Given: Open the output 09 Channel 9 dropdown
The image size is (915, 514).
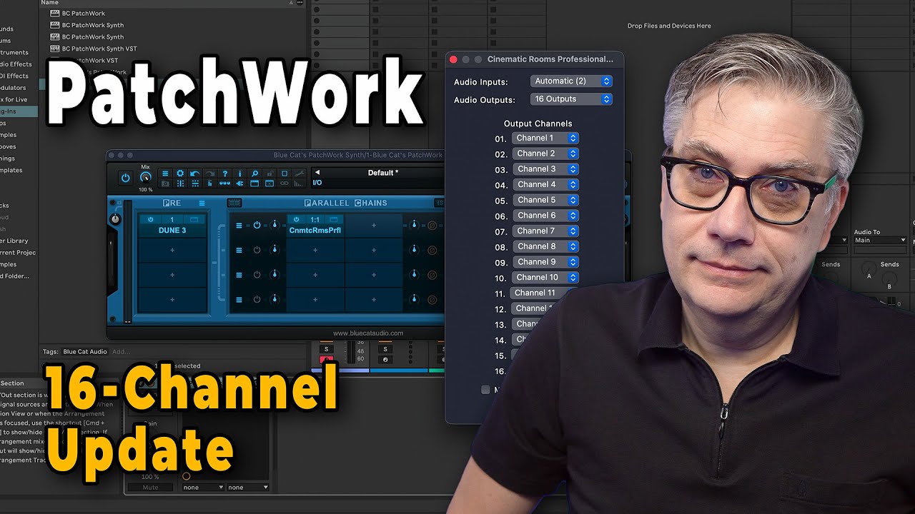Looking at the screenshot, I should click(x=545, y=262).
